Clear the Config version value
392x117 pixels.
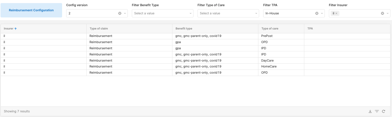(120, 13)
